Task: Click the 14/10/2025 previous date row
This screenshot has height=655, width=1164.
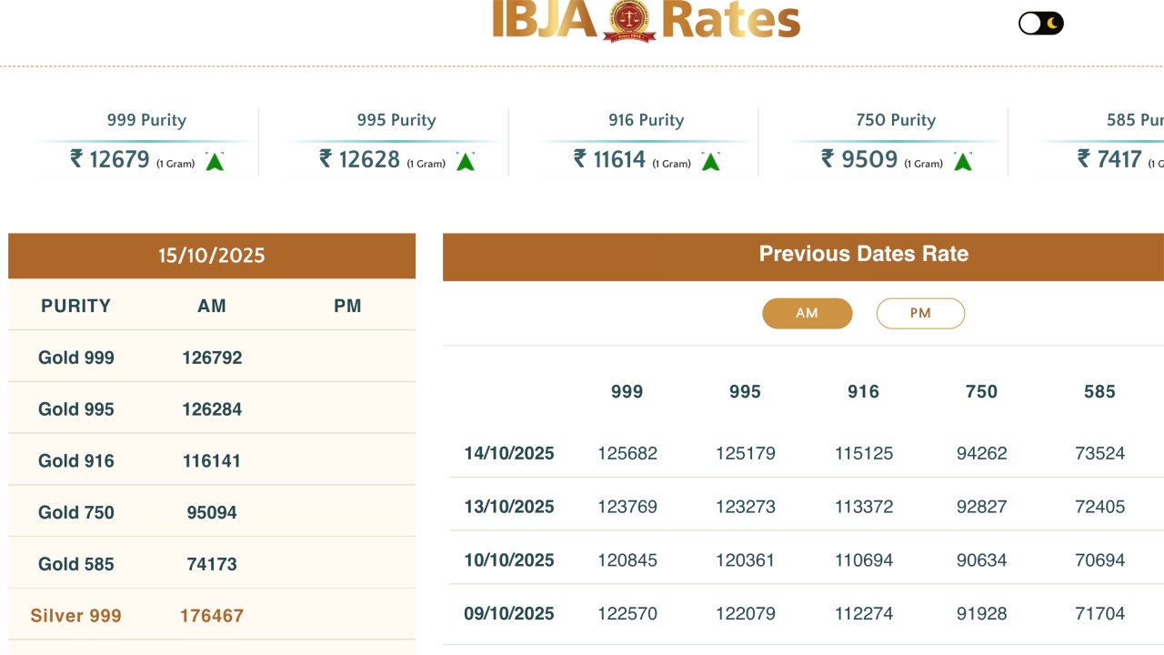Action: tap(509, 453)
